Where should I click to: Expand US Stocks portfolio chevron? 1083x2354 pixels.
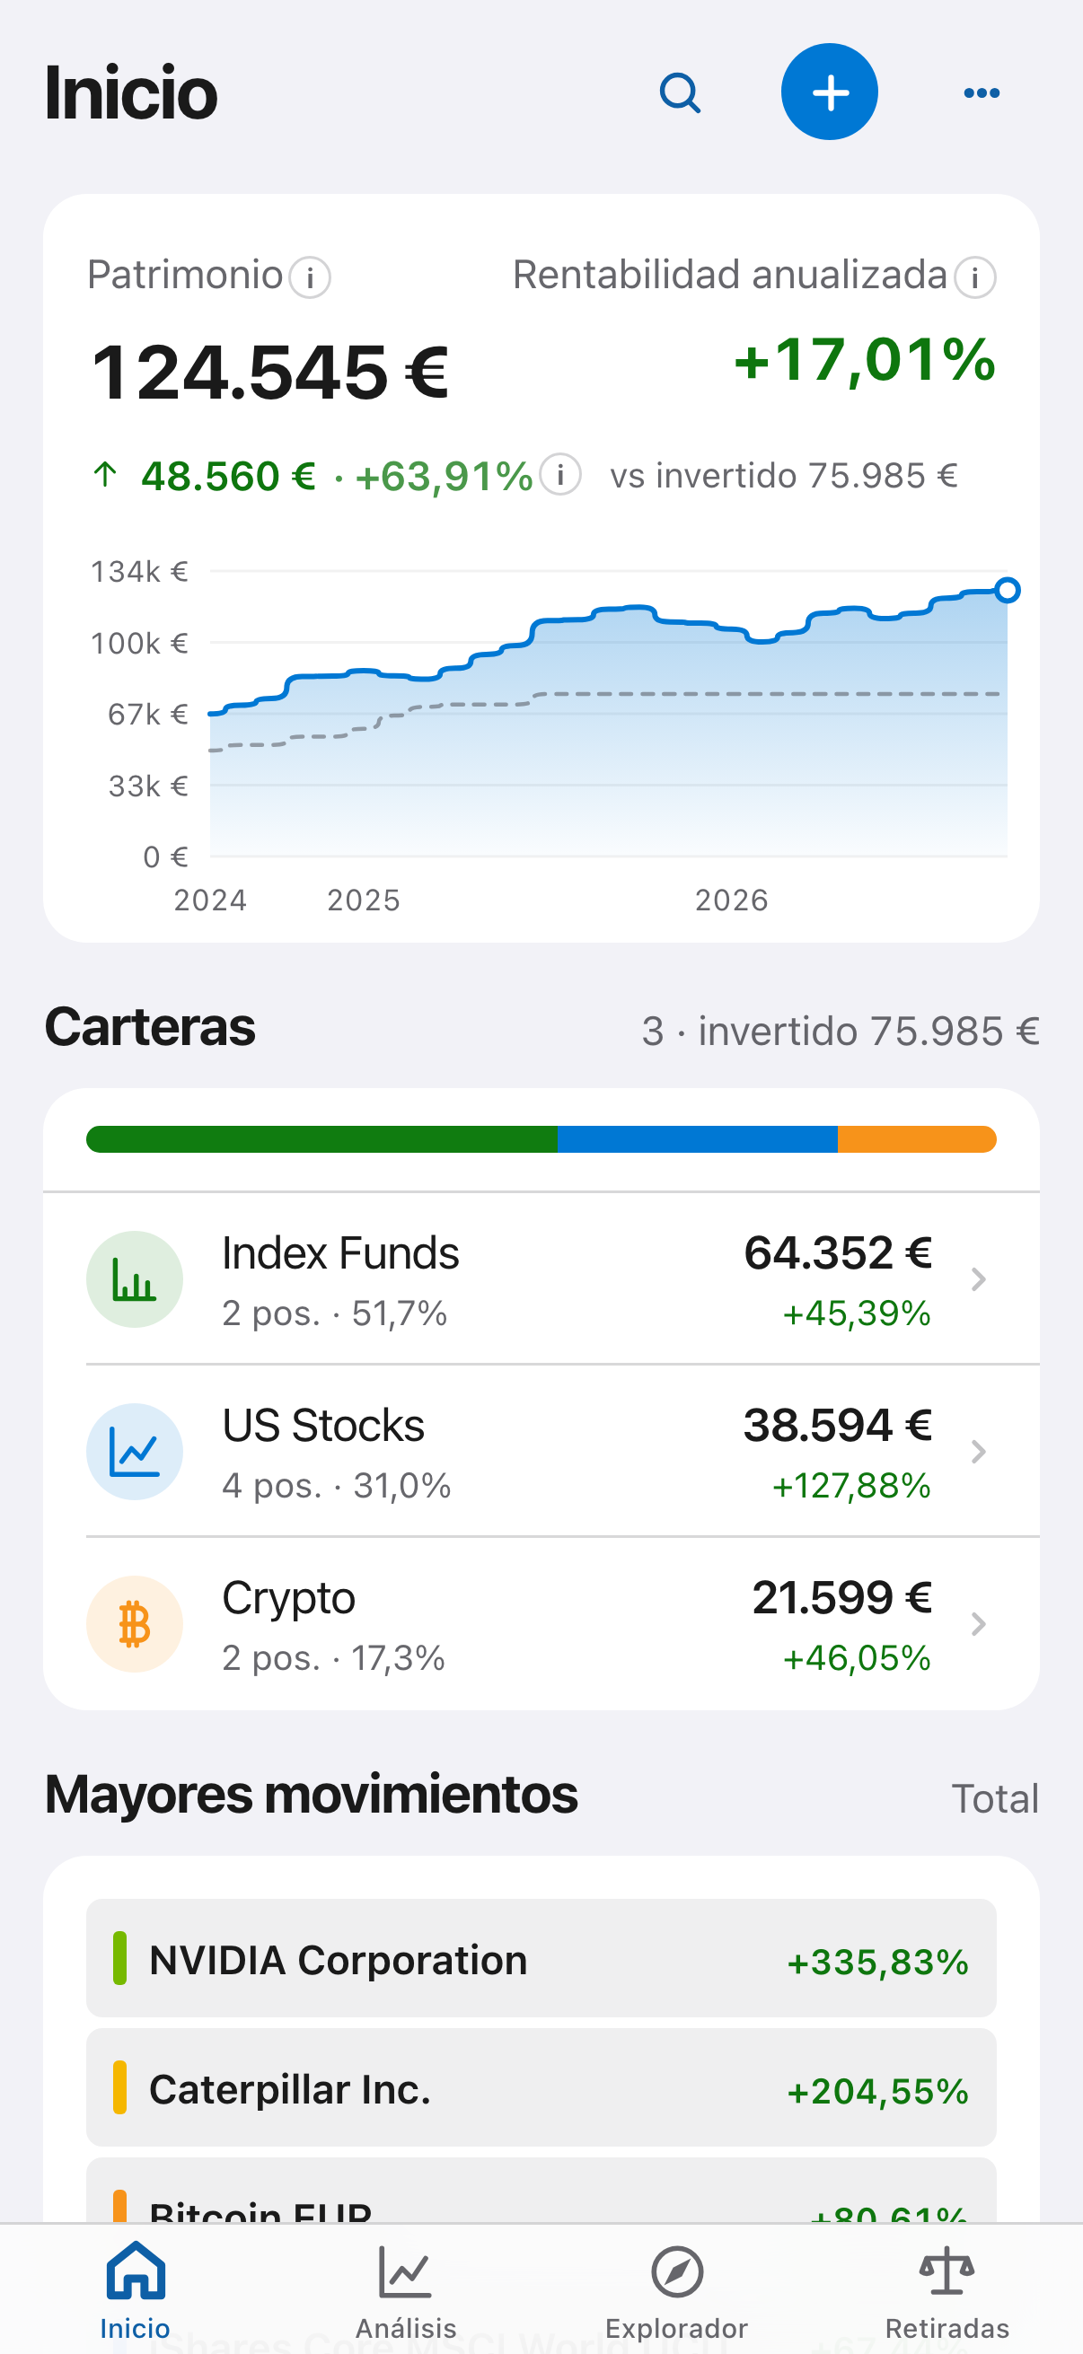[978, 1451]
